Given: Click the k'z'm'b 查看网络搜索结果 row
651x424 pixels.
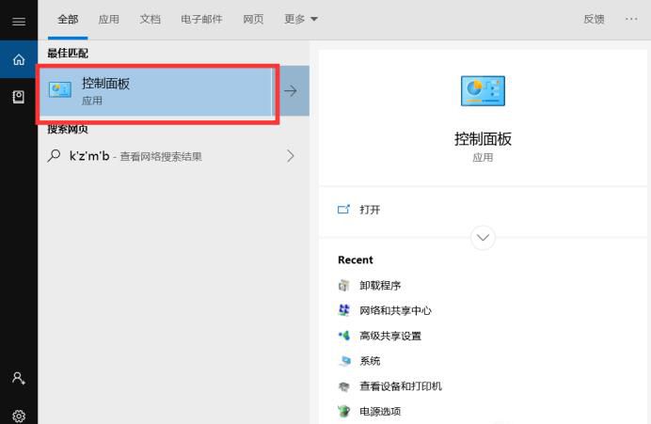Looking at the screenshot, I should tap(173, 156).
